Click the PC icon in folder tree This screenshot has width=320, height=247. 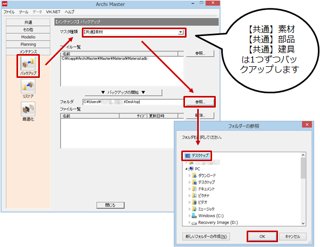[190, 169]
